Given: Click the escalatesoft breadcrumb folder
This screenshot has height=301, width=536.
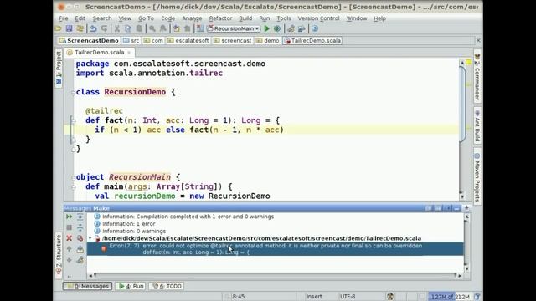Looking at the screenshot, I should tap(188, 41).
